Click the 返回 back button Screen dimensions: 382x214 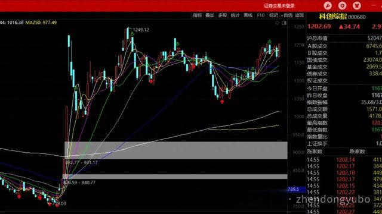(x=300, y=15)
